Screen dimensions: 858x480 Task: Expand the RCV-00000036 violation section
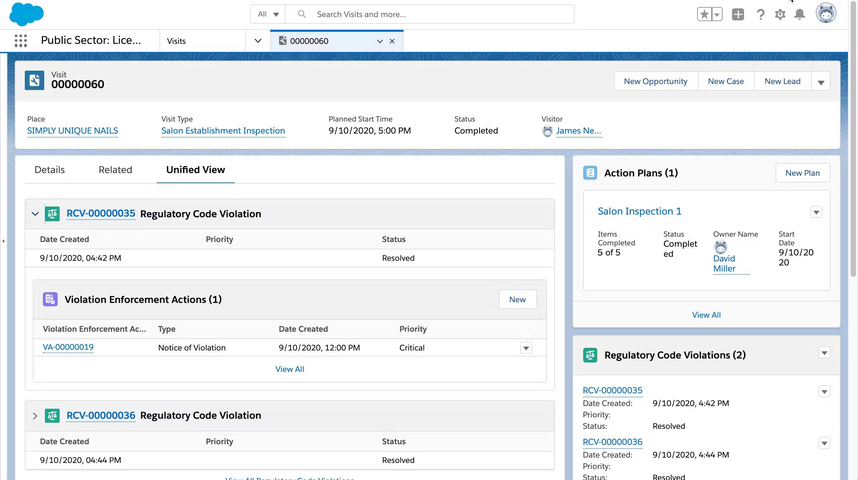pos(35,416)
